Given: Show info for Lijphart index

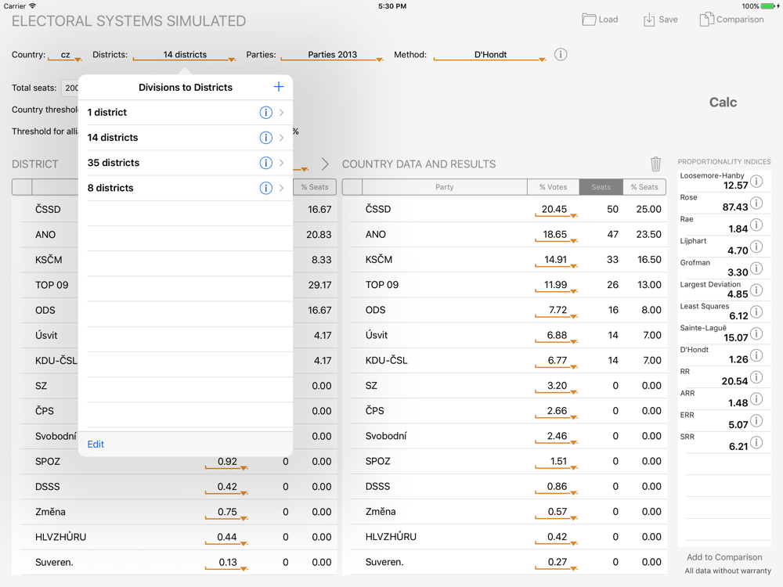Looking at the screenshot, I should (x=756, y=247).
